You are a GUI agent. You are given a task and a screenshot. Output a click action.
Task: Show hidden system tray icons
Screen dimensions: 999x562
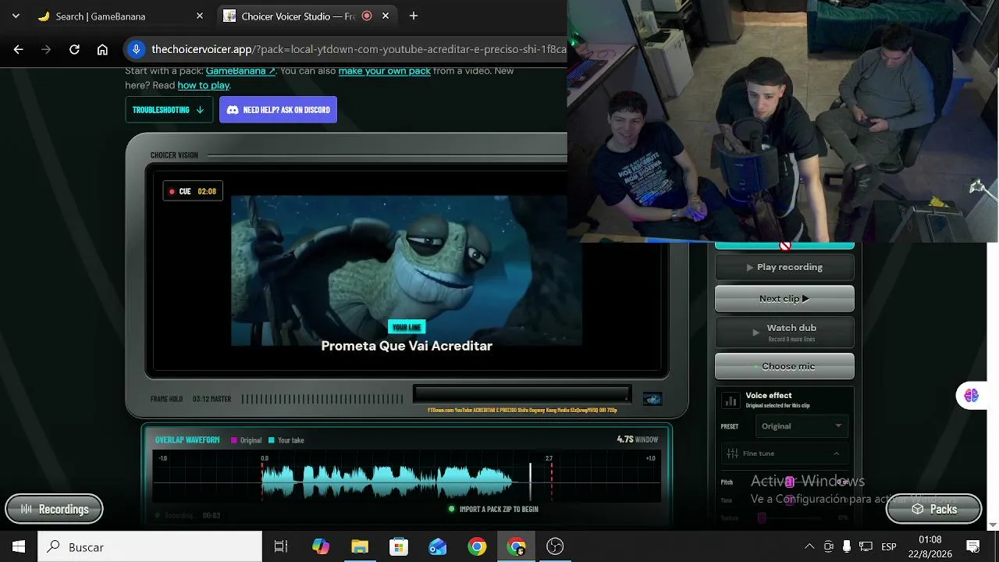tap(809, 546)
